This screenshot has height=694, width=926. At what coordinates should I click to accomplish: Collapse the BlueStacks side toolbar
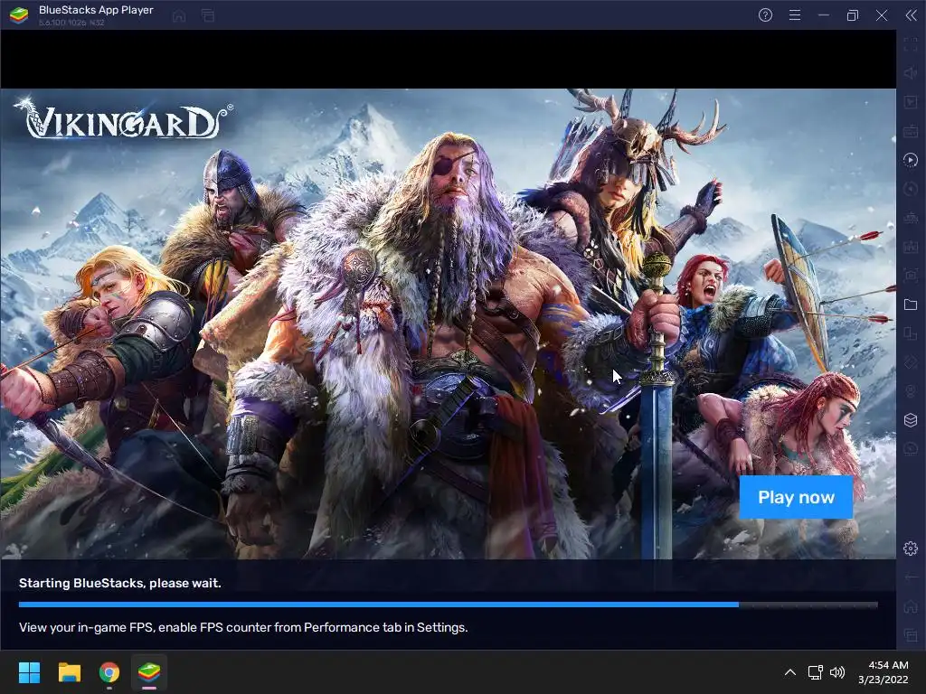(912, 15)
